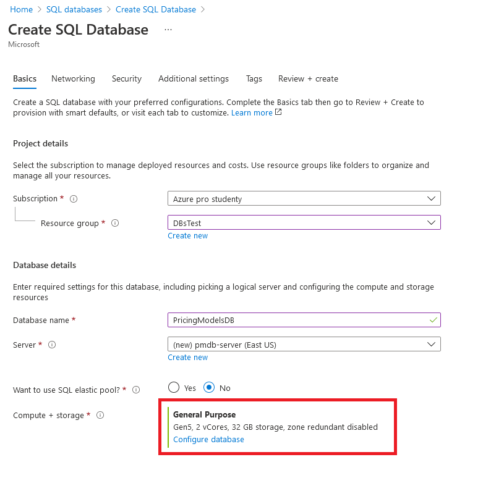The height and width of the screenshot is (478, 504).
Task: Go to the Review + create tab
Action: pos(308,78)
